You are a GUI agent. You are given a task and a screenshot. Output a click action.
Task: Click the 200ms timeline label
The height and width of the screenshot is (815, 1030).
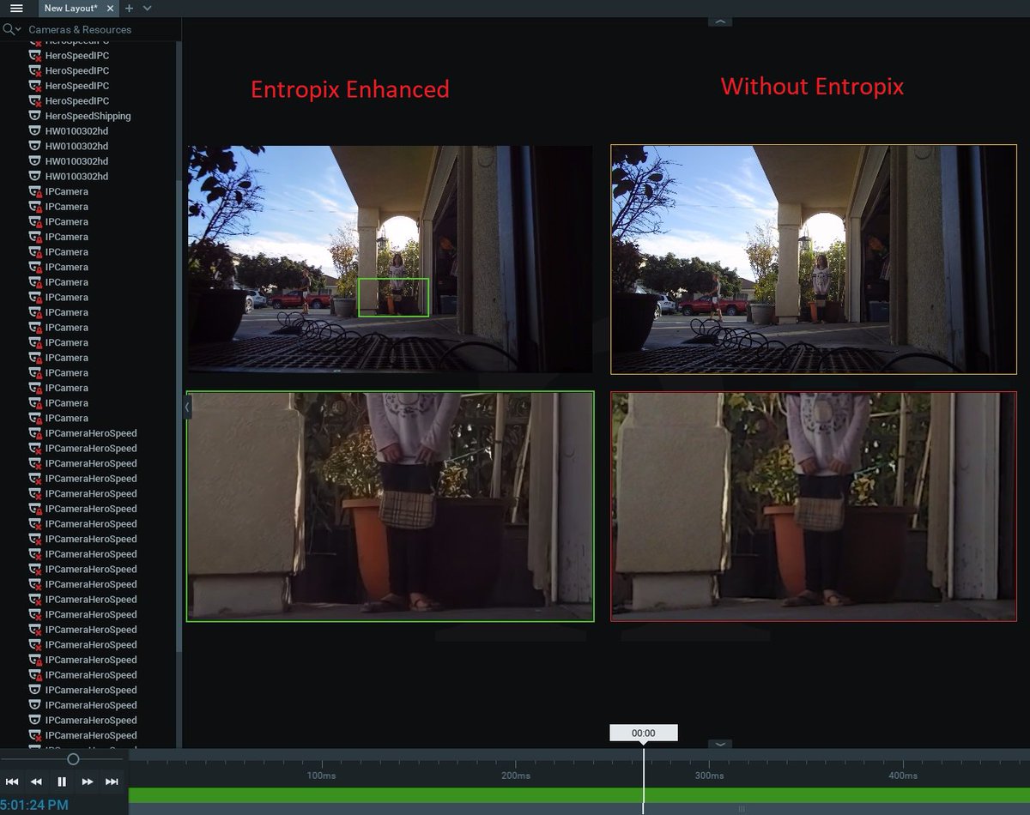point(515,776)
